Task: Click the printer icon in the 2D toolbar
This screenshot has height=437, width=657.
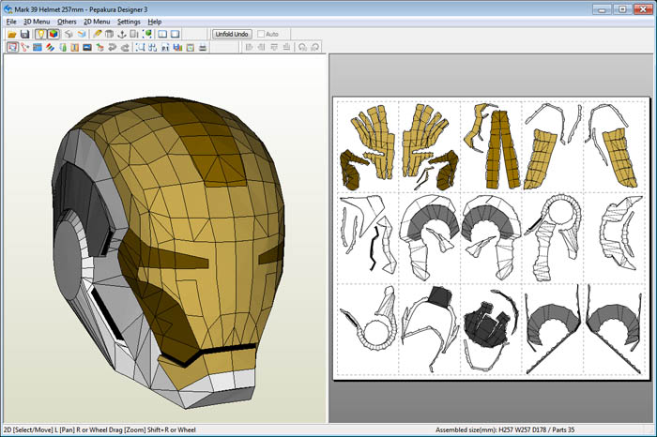Action: [203, 47]
